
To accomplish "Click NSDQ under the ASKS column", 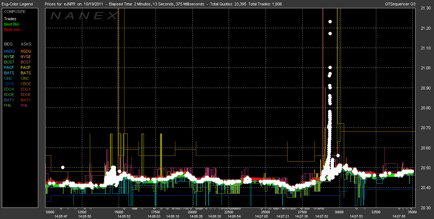I will [x=26, y=51].
